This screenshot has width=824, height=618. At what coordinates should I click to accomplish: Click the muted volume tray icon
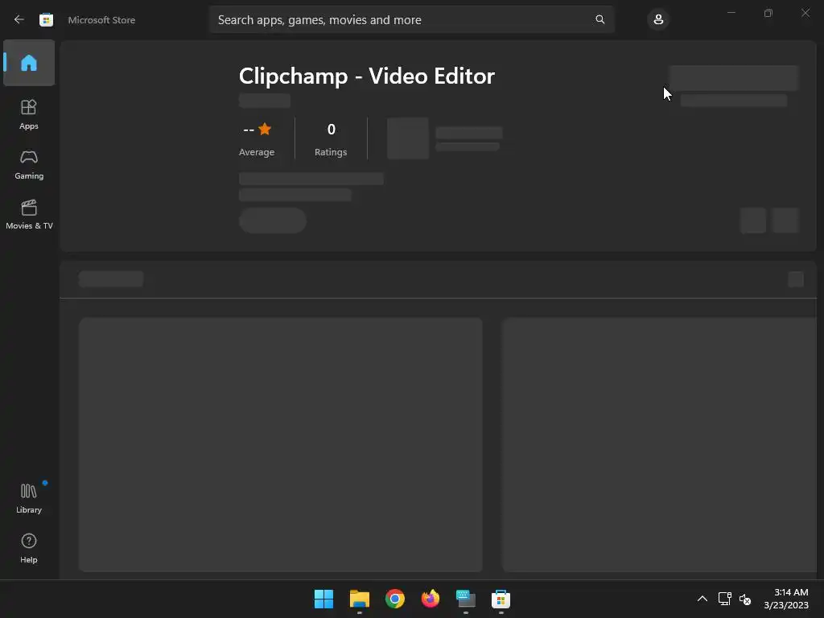[x=745, y=599]
